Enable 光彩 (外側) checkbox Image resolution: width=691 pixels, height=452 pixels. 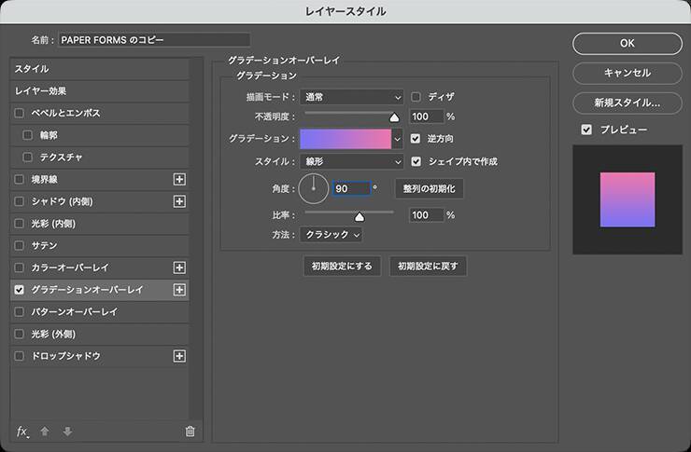pos(19,334)
